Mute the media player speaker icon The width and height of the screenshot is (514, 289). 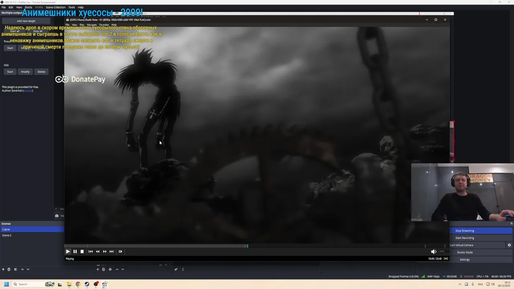[x=434, y=251]
